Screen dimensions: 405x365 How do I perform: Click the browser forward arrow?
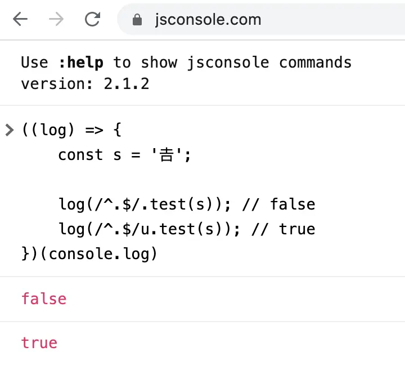56,19
